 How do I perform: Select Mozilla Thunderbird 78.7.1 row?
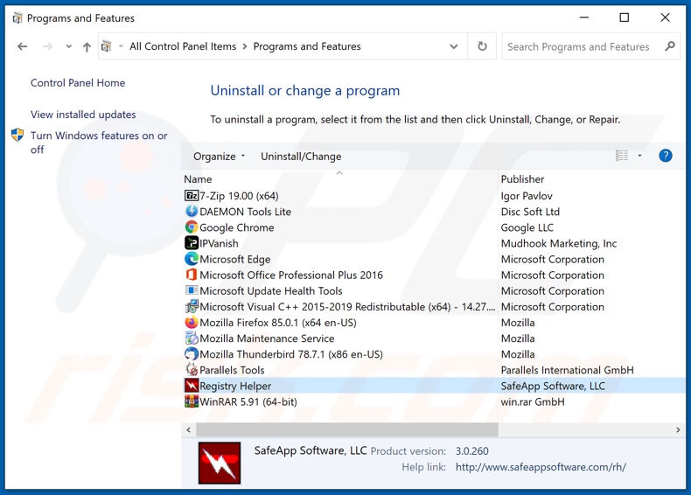pos(434,354)
